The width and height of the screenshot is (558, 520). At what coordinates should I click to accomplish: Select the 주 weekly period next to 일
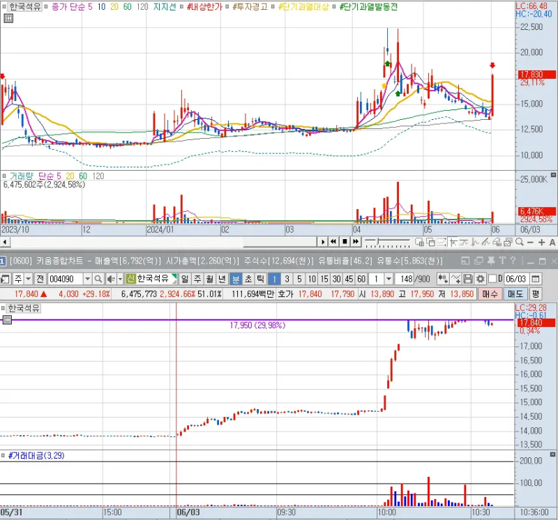coord(197,279)
